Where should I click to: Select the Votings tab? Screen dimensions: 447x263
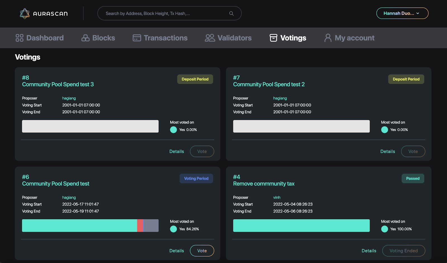[x=288, y=38]
